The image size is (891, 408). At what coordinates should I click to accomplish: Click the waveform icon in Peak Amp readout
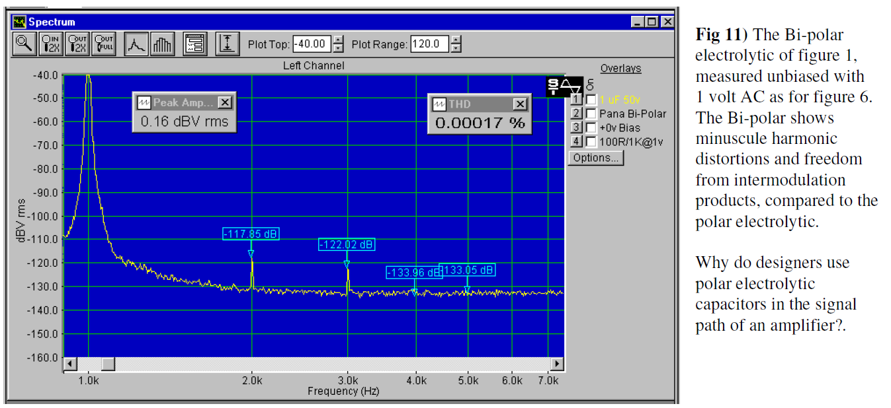[x=143, y=102]
